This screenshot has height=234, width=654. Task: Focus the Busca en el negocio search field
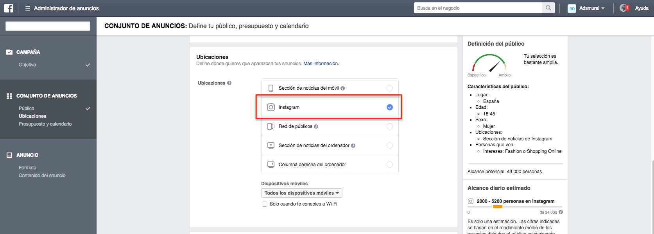point(478,8)
